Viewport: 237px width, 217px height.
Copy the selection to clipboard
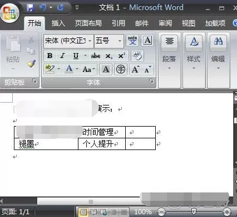[31, 51]
